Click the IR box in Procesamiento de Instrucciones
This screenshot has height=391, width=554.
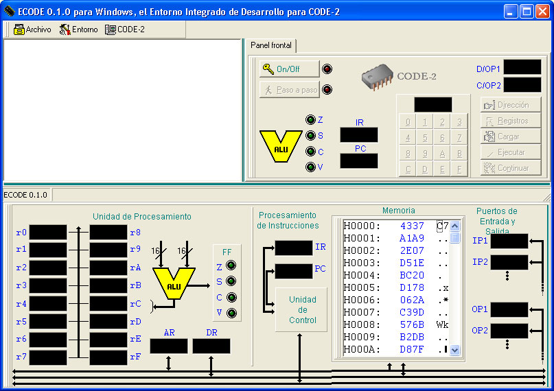pyautogui.click(x=294, y=248)
